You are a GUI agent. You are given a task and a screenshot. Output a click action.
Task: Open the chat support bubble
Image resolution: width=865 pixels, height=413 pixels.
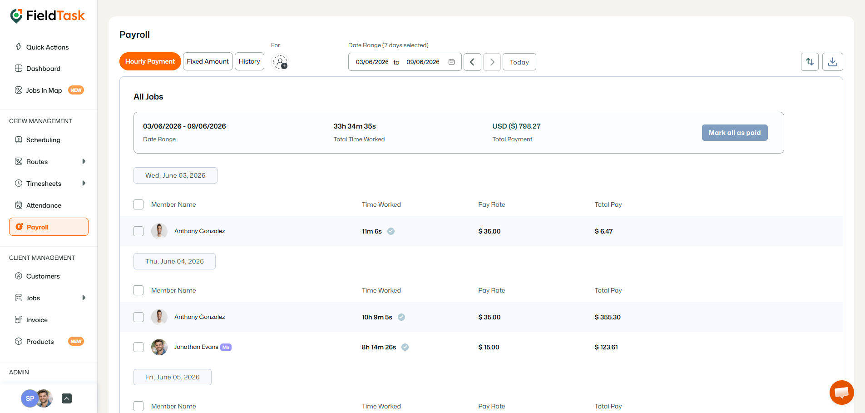[841, 393]
